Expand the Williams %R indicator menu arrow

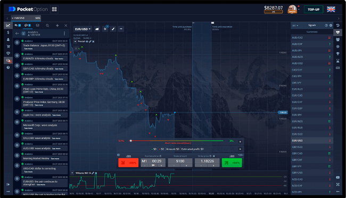click(72, 173)
